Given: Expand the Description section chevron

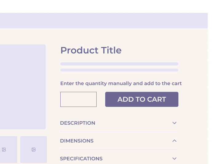Looking at the screenshot, I should [x=174, y=123].
